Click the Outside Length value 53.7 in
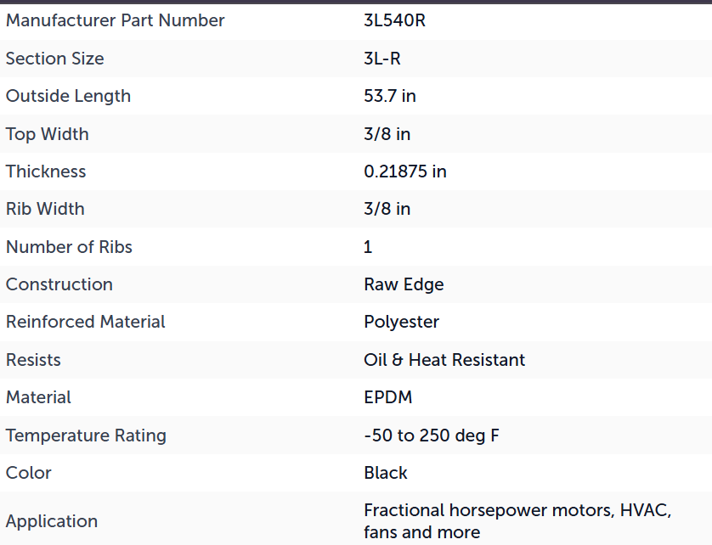The height and width of the screenshot is (545, 712). pos(390,96)
